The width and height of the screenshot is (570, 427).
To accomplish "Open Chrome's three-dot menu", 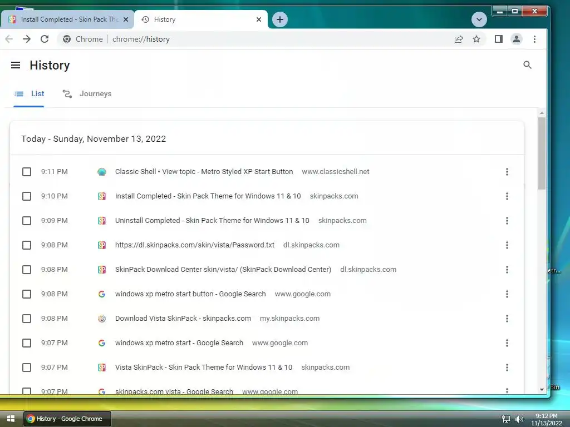I will tap(534, 39).
